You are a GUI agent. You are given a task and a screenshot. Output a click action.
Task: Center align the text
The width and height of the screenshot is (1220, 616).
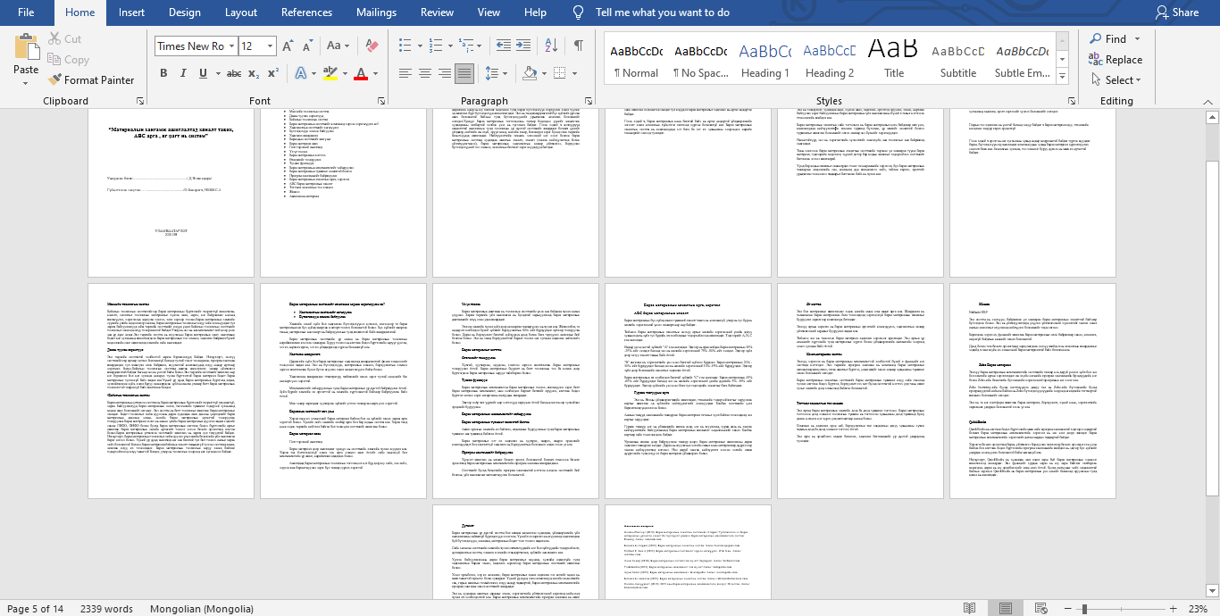coord(424,73)
